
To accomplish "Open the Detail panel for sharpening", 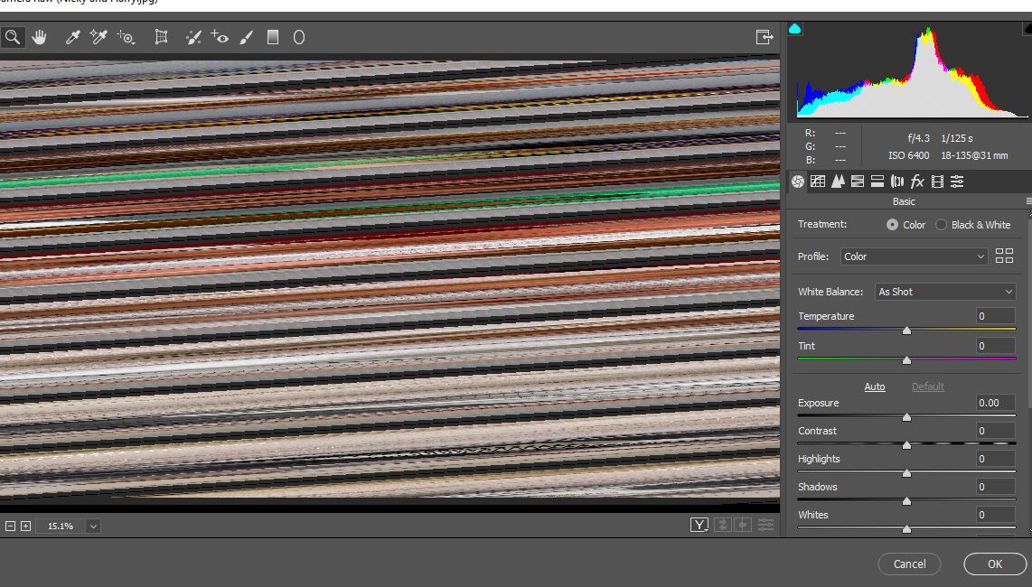I will point(838,182).
